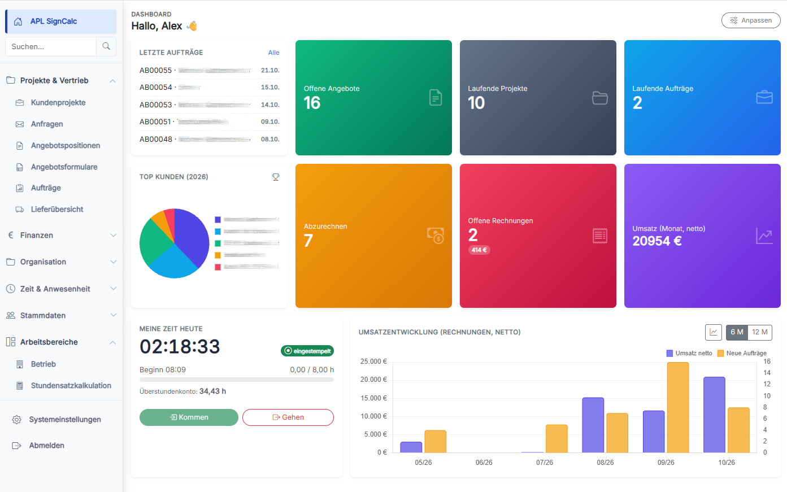Open Angebotsformulare in the sidebar

point(64,167)
